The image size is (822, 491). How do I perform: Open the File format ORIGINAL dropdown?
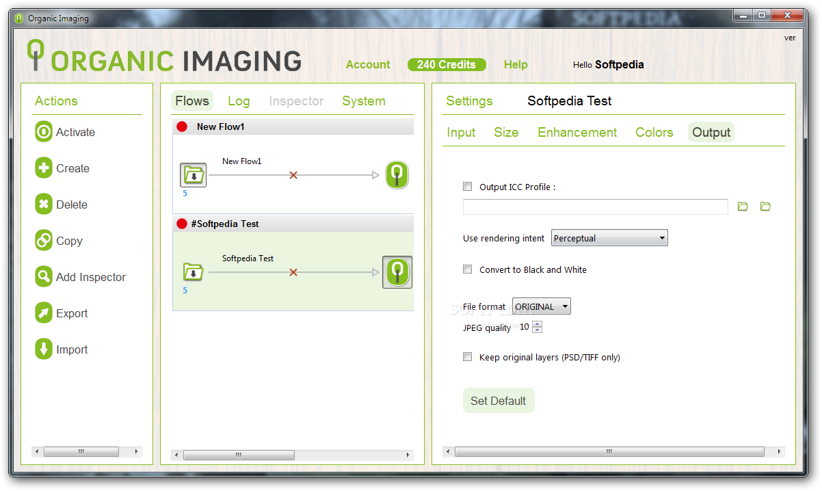click(x=542, y=306)
